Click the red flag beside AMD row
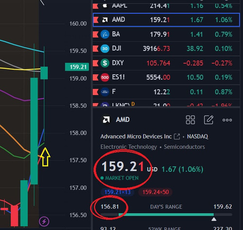The image size is (243, 230). point(96,20)
